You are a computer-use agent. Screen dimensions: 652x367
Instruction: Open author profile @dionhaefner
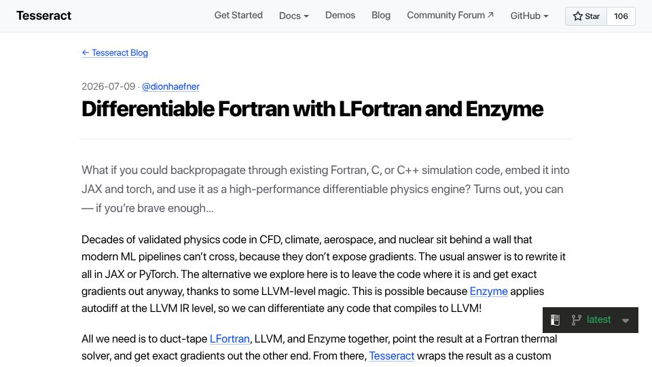170,86
